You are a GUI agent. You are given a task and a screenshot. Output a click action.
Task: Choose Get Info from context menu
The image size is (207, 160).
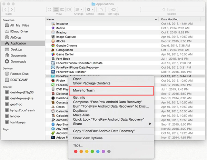click(111, 98)
